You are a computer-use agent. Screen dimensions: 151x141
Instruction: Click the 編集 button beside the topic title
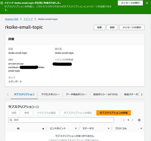99,27
